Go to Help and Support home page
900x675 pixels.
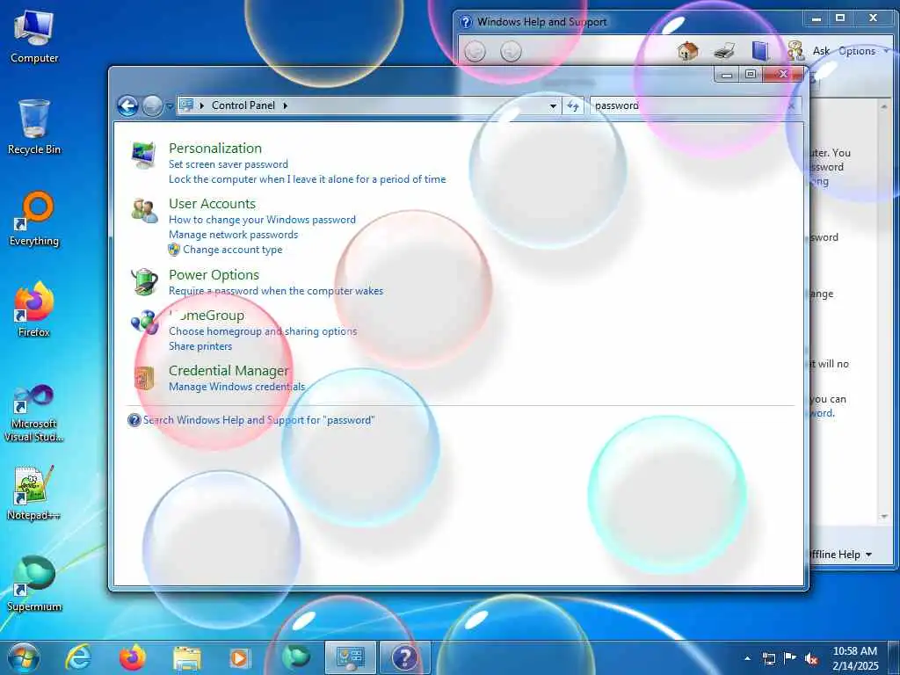point(687,51)
